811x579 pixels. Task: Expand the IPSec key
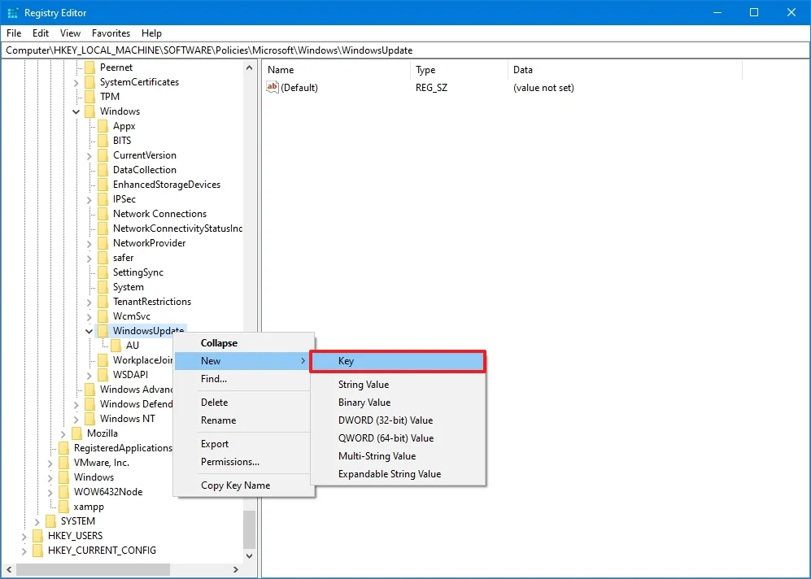click(89, 199)
